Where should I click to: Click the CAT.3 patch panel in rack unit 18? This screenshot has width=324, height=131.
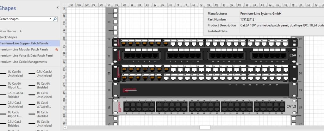point(205,107)
